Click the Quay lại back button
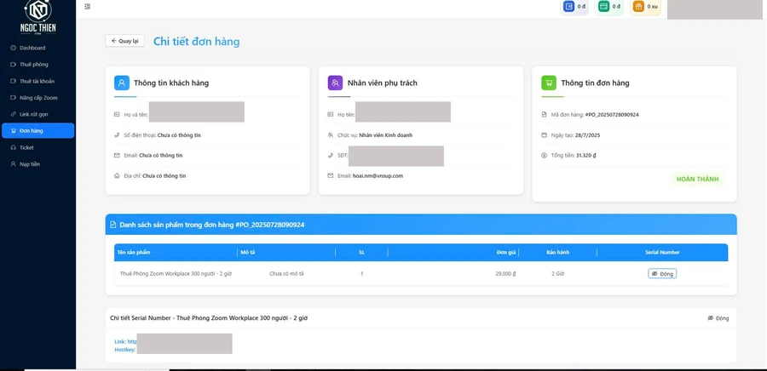Image resolution: width=767 pixels, height=371 pixels. point(124,41)
